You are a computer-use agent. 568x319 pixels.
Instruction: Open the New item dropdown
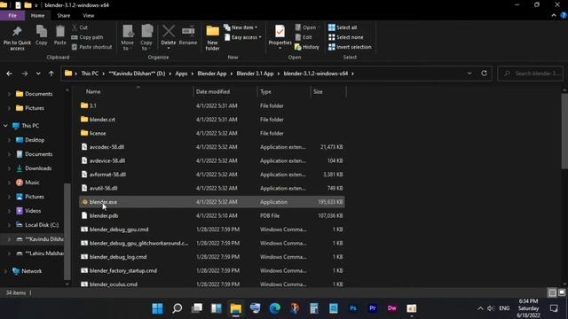tap(241, 27)
